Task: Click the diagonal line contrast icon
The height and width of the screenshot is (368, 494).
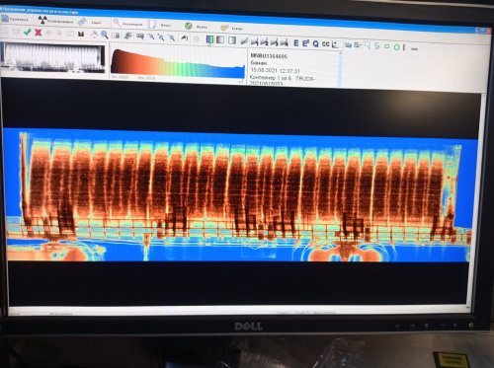Action: point(244,40)
